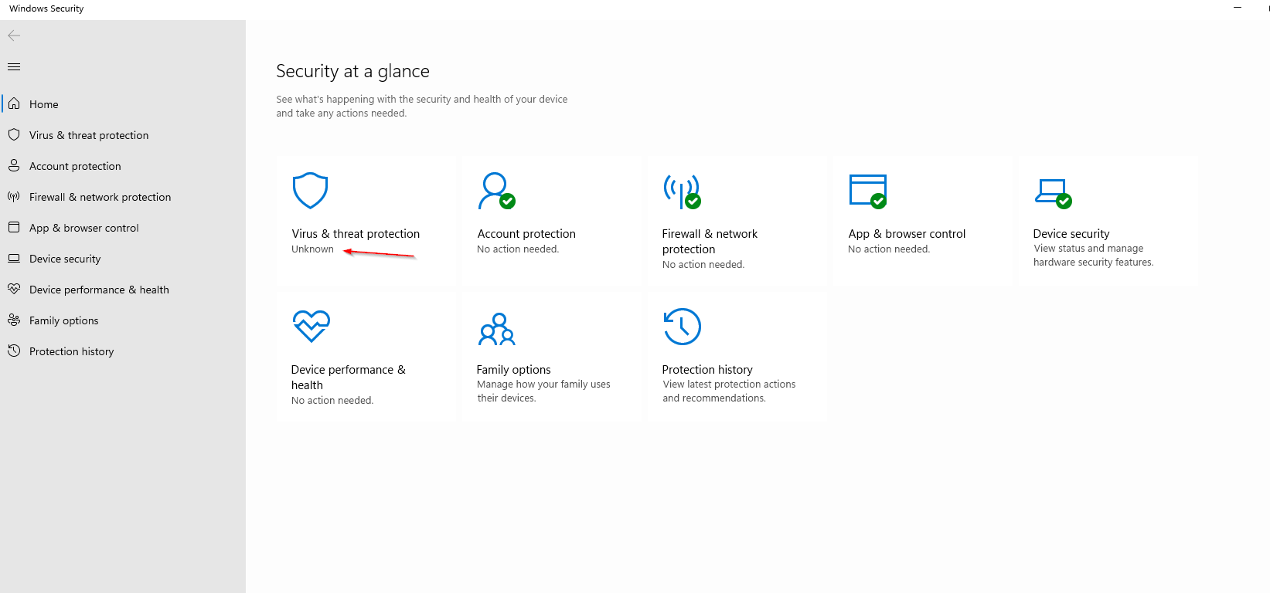The height and width of the screenshot is (593, 1270).
Task: Go back with the back arrow
Action: [14, 36]
